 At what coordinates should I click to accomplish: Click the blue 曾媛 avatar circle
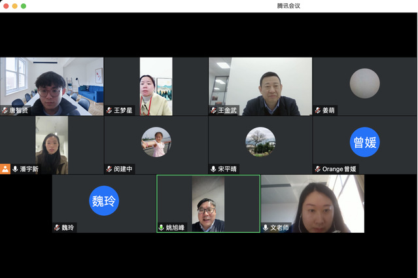(364, 142)
